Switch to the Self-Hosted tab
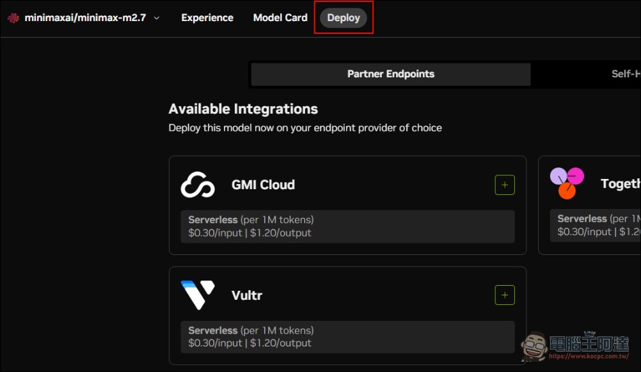The width and height of the screenshot is (641, 372). [x=626, y=74]
